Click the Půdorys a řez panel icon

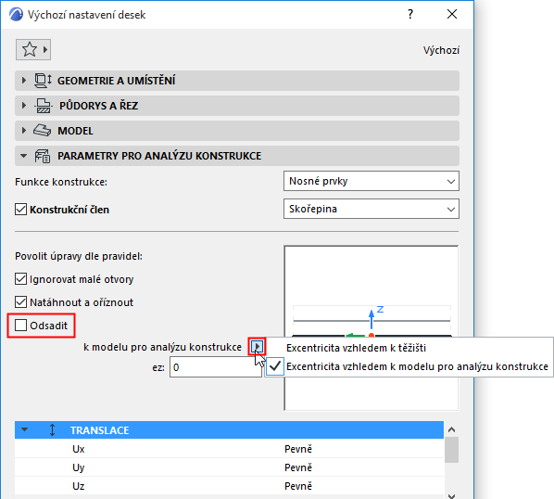coord(44,106)
